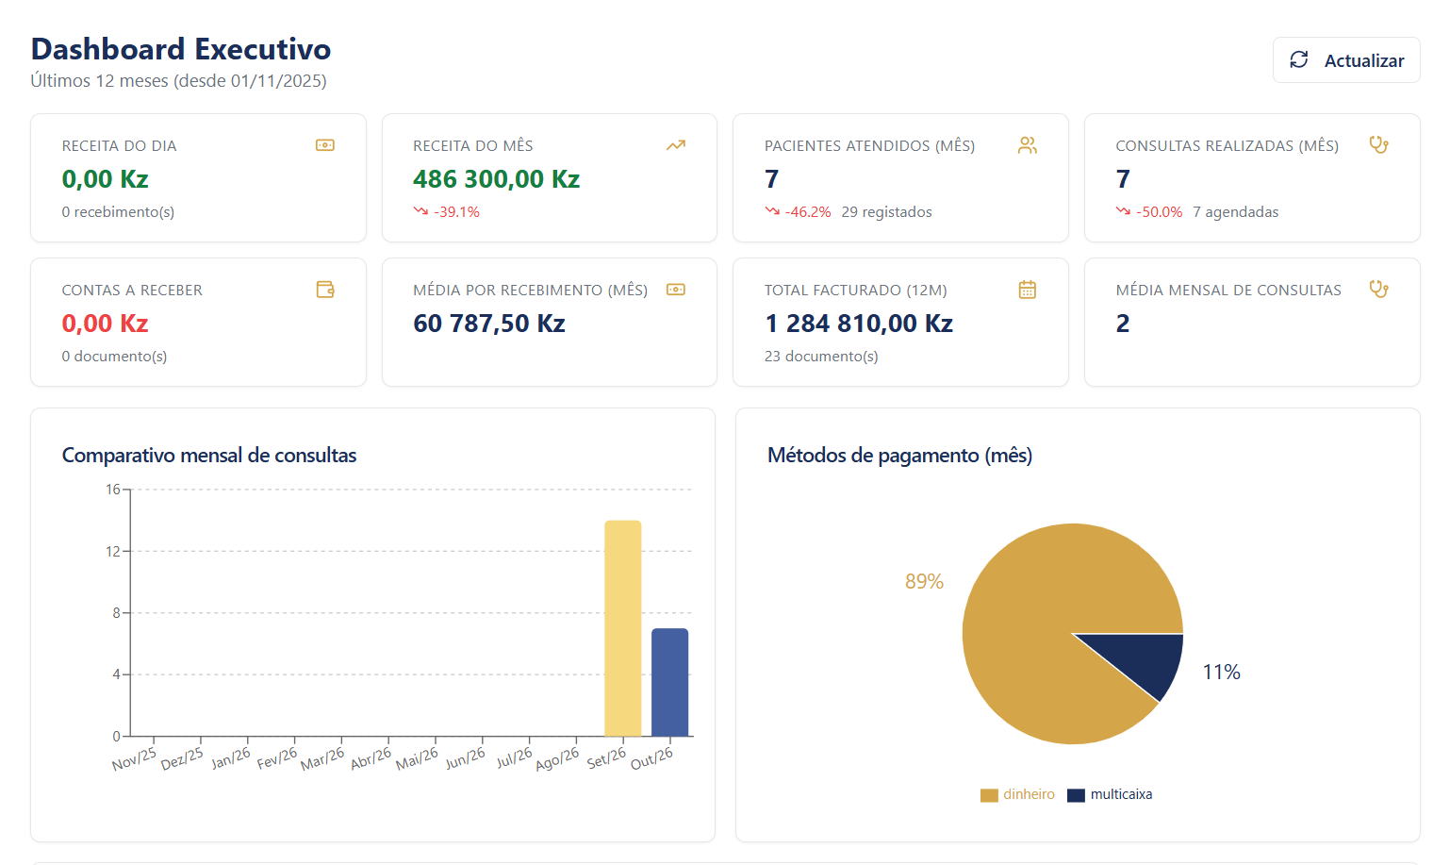Click the red down-trend arrow beside -46.2%
This screenshot has width=1450, height=865.
pos(772,211)
